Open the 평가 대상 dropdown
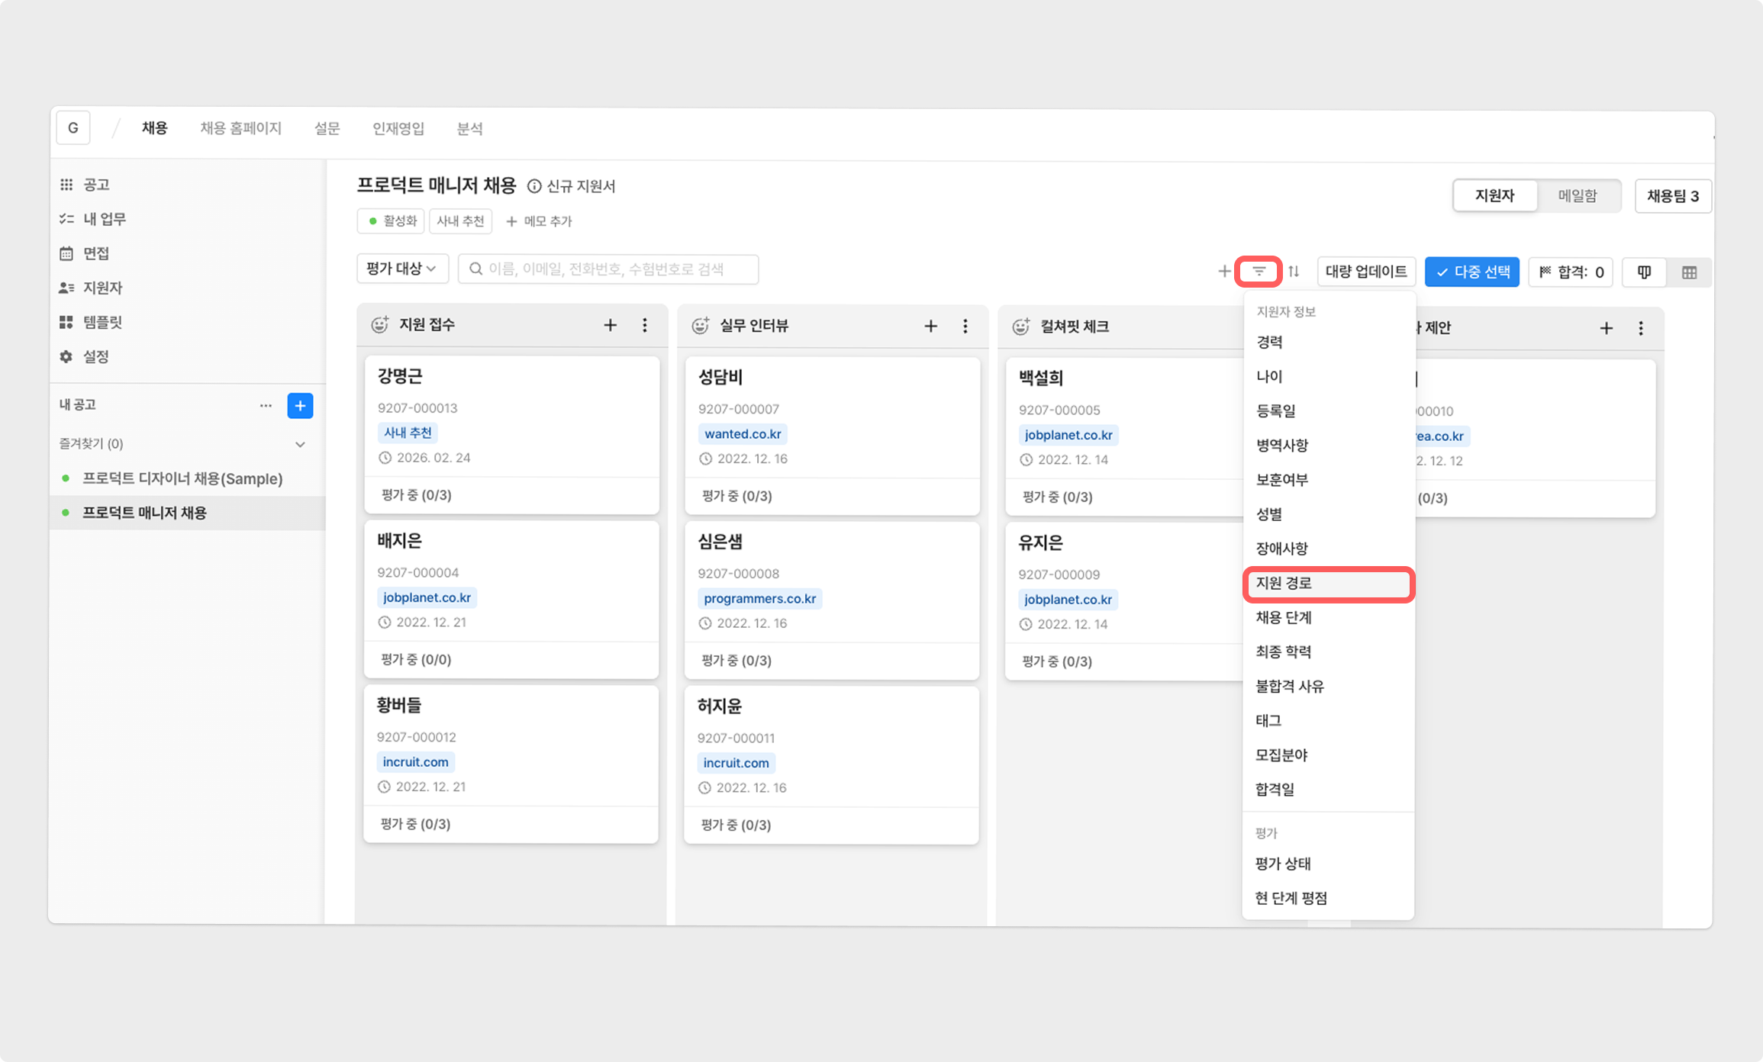This screenshot has height=1062, width=1763. [x=402, y=269]
